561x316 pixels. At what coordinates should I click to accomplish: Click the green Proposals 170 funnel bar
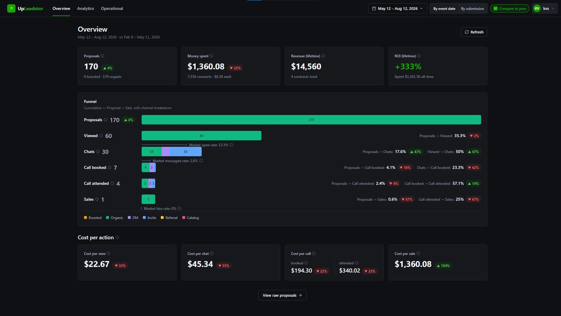tap(311, 120)
